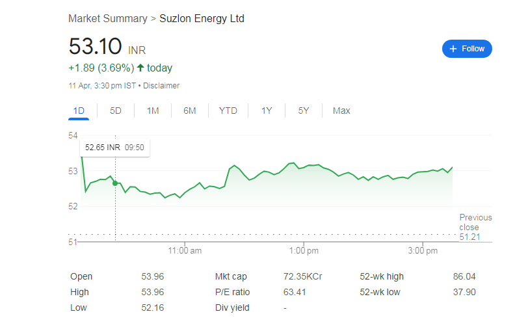Open the Disclaimer link

point(161,85)
